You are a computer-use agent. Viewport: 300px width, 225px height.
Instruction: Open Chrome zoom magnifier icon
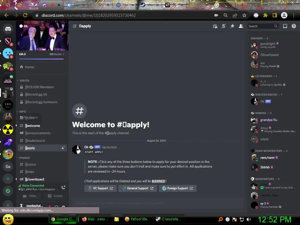point(226,15)
